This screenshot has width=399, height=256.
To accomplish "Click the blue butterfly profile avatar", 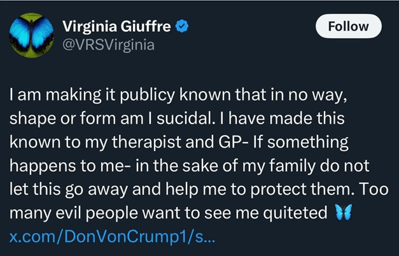I will (30, 36).
